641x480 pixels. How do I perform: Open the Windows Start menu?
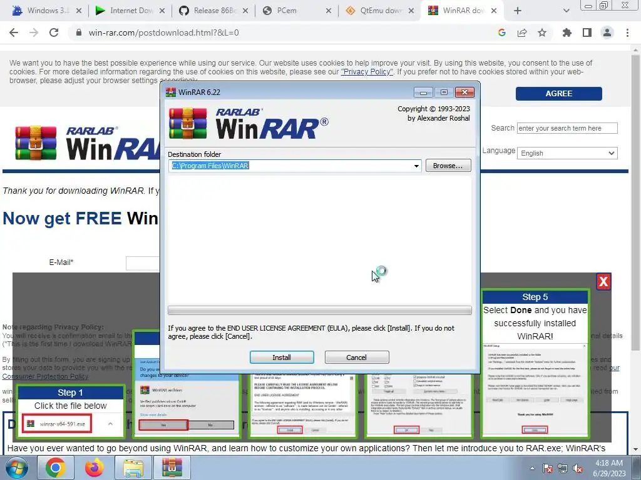[17, 467]
